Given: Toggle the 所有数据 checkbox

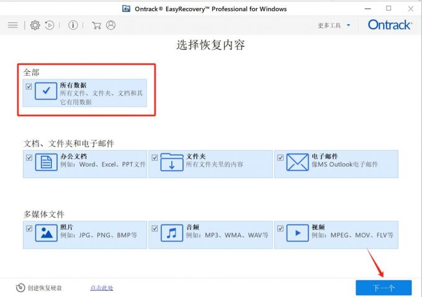Looking at the screenshot, I should [29, 87].
